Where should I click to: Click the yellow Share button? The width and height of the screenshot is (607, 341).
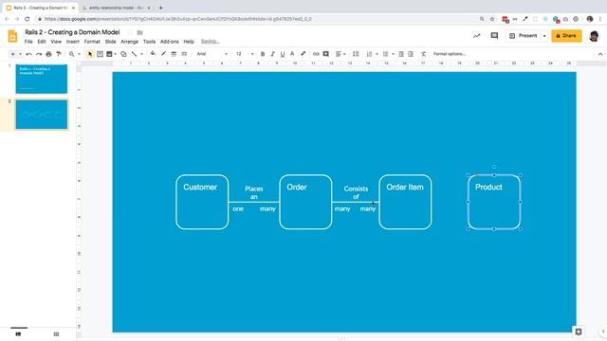coord(566,36)
